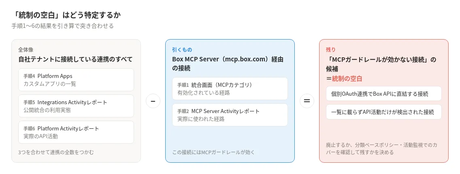Click the Box MCP Server(mcp.box.com)経由の接続 heading
Screen dimensions: 460x174
tap(228, 64)
